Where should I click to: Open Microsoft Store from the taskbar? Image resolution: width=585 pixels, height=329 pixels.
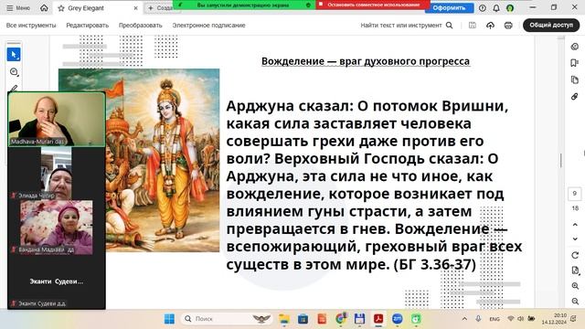point(303,319)
